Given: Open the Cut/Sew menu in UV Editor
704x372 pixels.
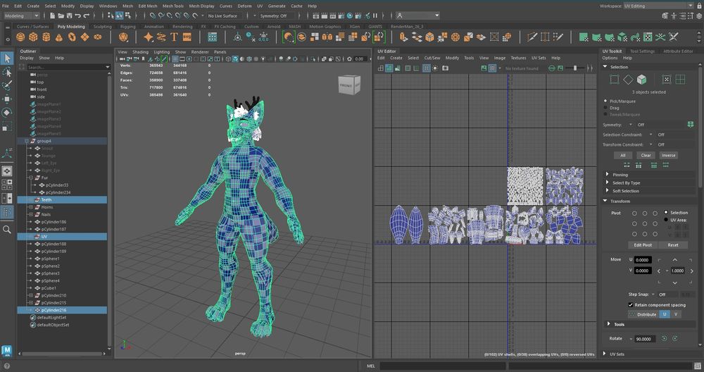Looking at the screenshot, I should 432,58.
